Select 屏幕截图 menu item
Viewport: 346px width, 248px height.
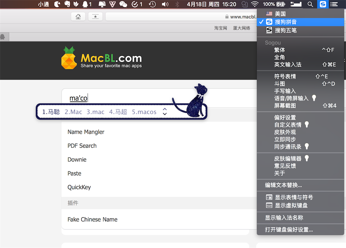pyautogui.click(x=300, y=106)
